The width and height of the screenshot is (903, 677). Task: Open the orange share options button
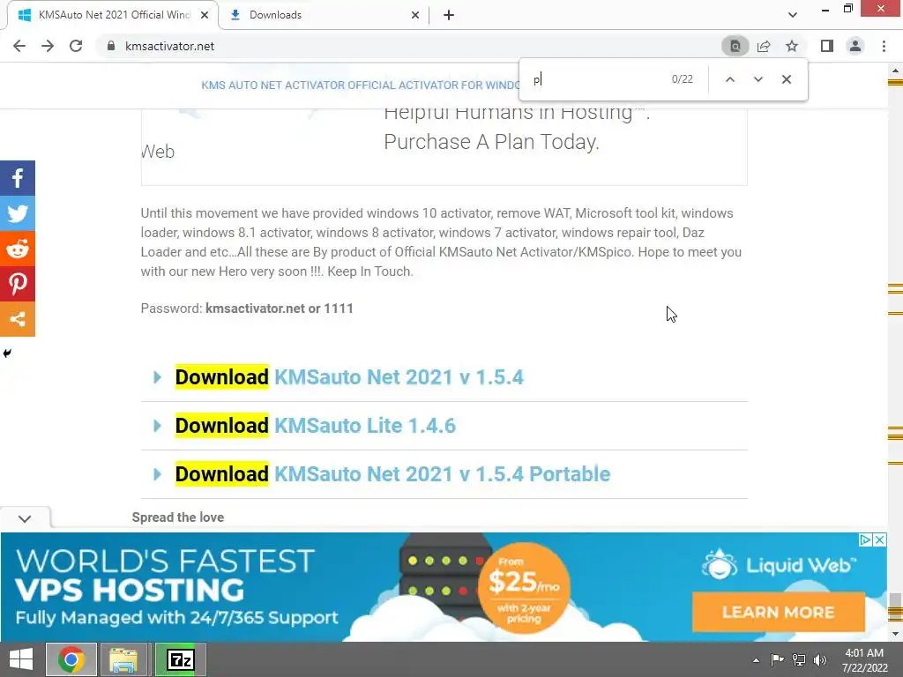[x=18, y=318]
